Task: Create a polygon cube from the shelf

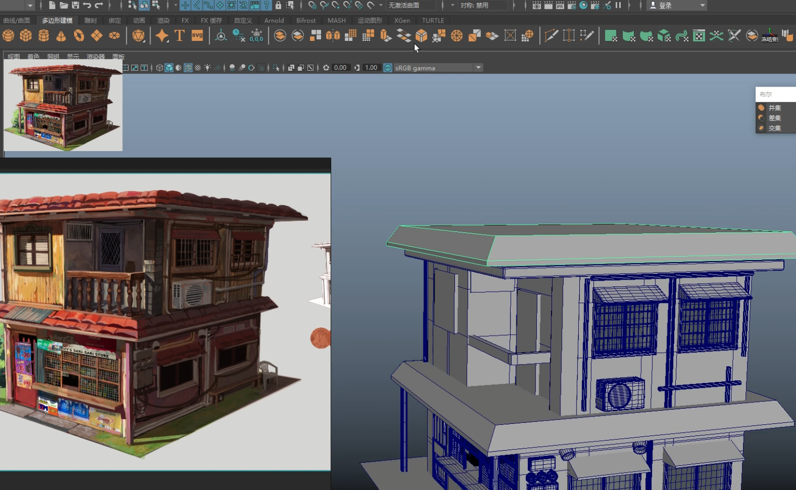Action: point(26,36)
